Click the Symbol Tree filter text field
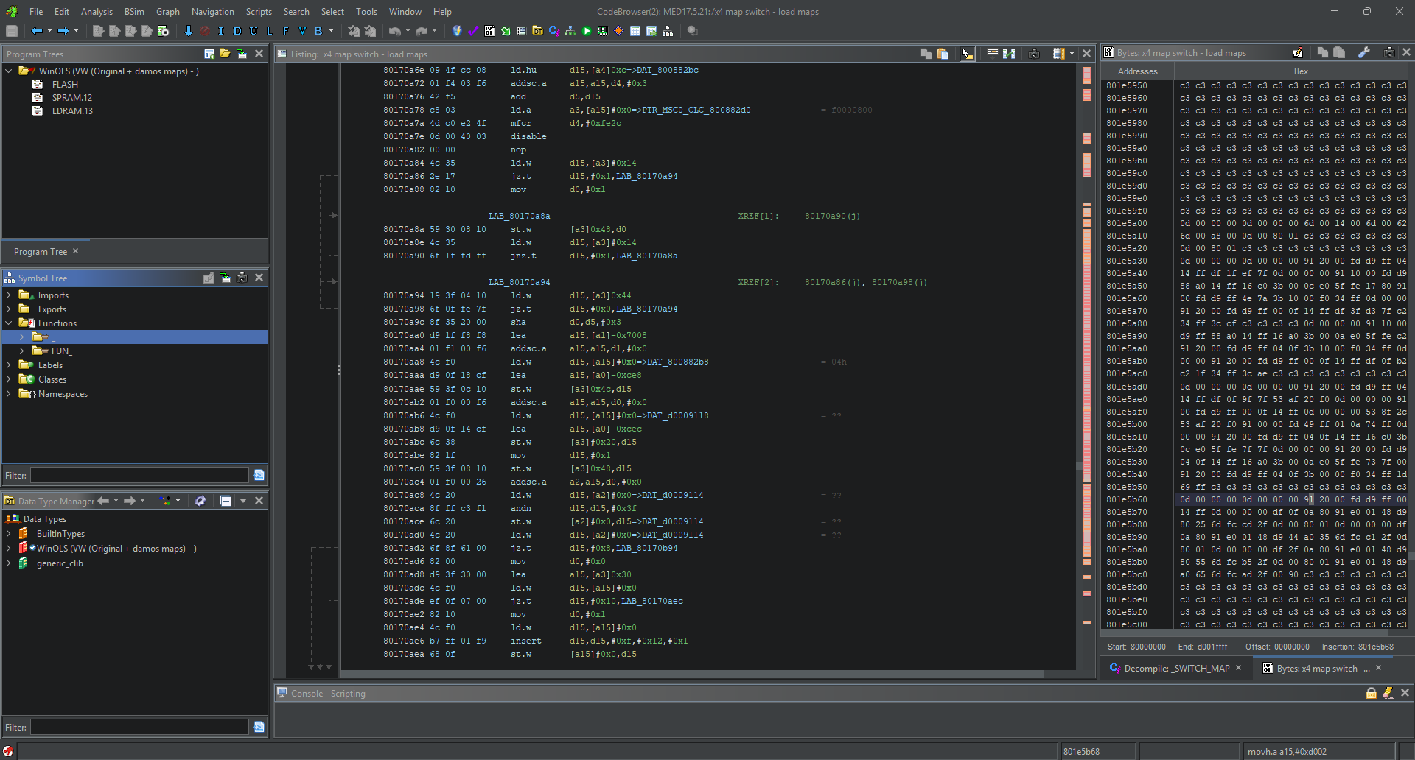 coord(139,476)
